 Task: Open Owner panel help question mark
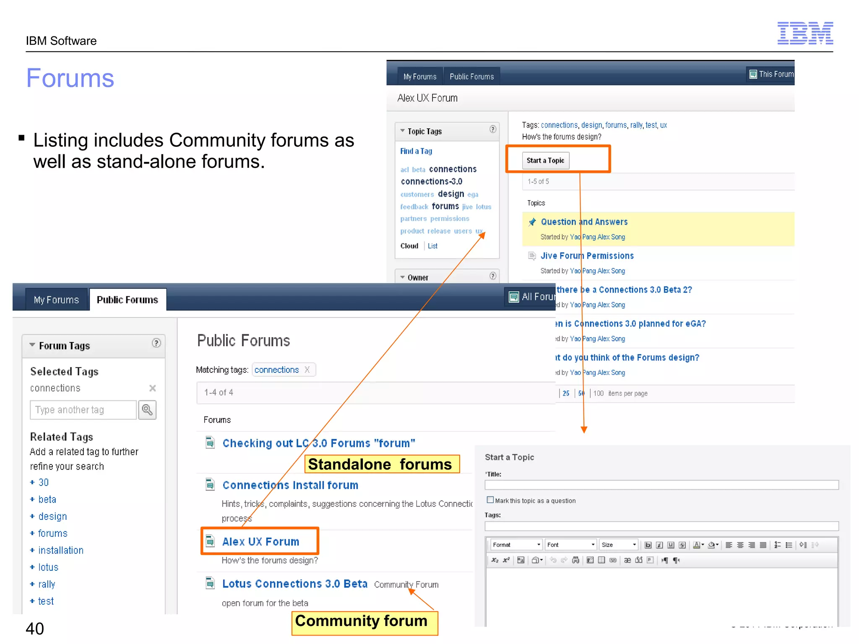[493, 276]
